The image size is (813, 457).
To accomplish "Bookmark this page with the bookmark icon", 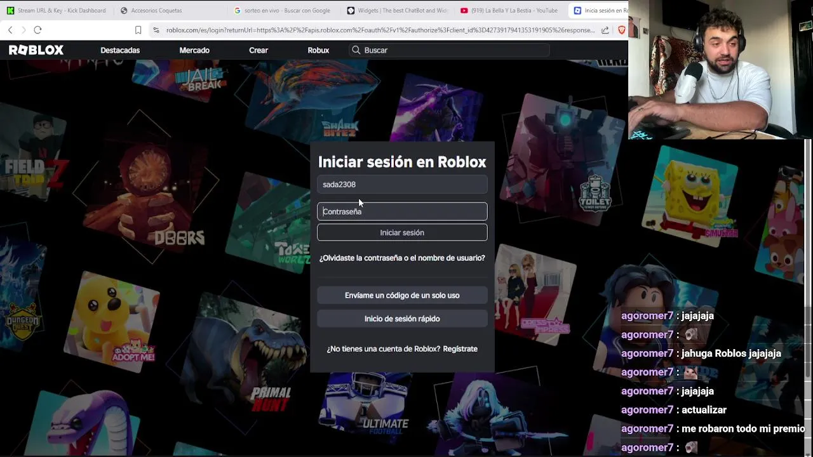I will 138,30.
